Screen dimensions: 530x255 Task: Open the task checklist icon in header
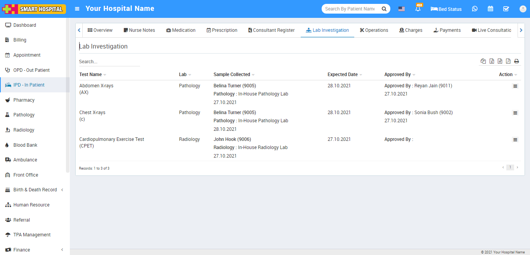506,9
